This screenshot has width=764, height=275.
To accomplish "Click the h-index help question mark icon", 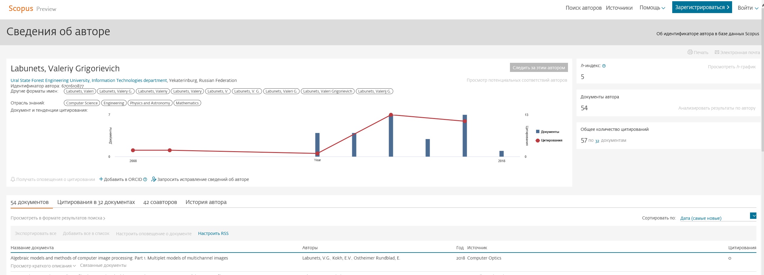I will point(604,66).
